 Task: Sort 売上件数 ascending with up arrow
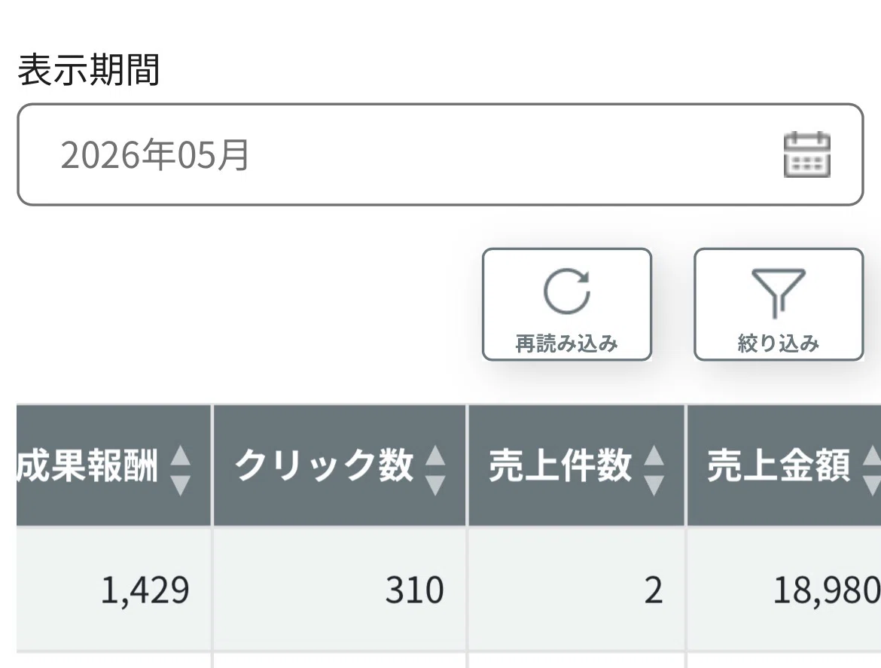click(654, 455)
